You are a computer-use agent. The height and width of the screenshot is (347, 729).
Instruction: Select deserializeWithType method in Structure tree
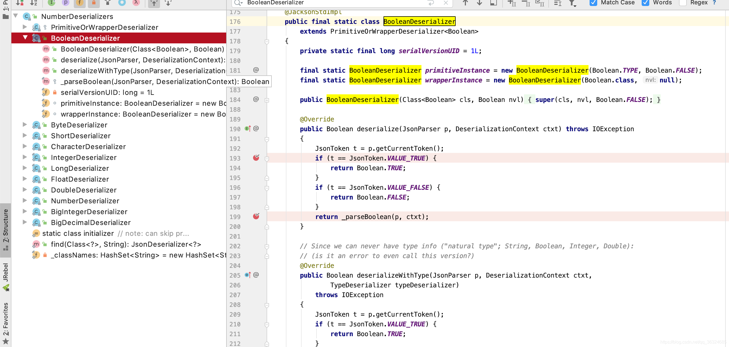coord(143,71)
